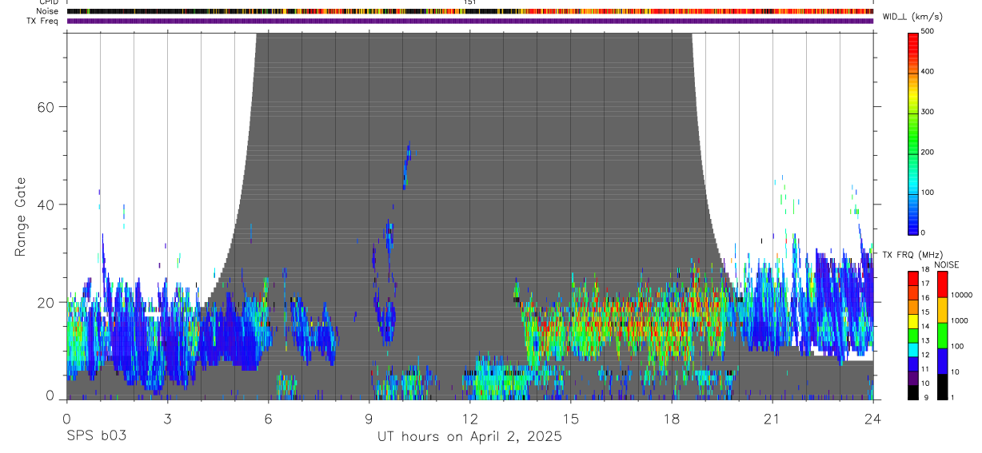Click the TX Freq row label at top left
This screenshot has height=453, width=982.
43,21
